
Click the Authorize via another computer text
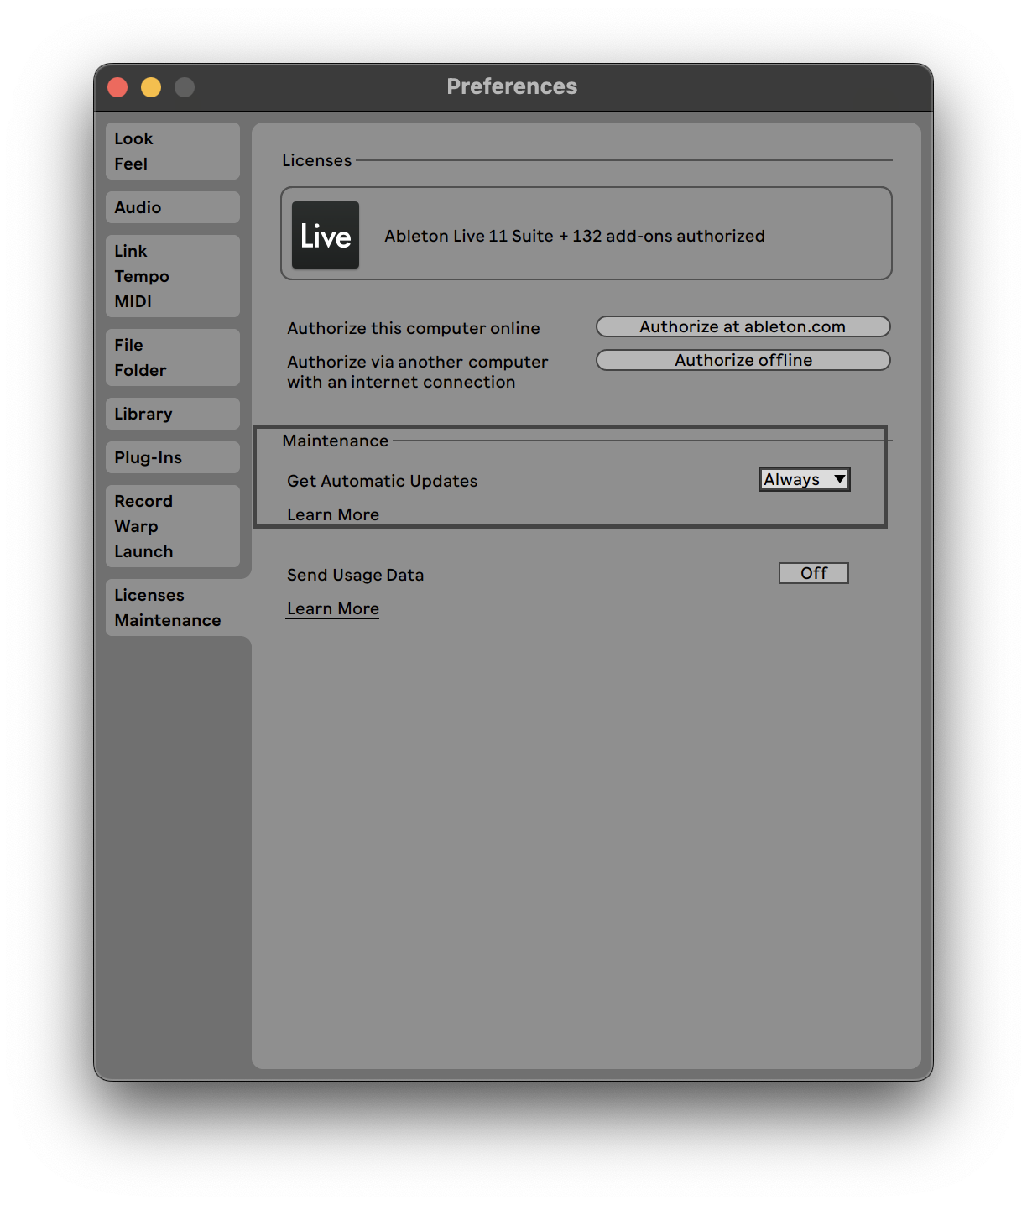tap(418, 372)
